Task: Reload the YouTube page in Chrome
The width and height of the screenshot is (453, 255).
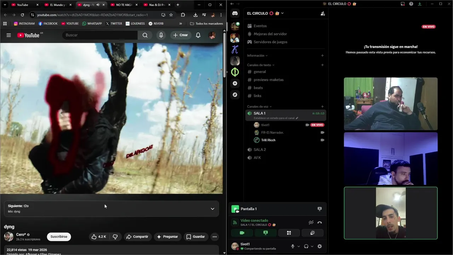Action: coord(22,15)
